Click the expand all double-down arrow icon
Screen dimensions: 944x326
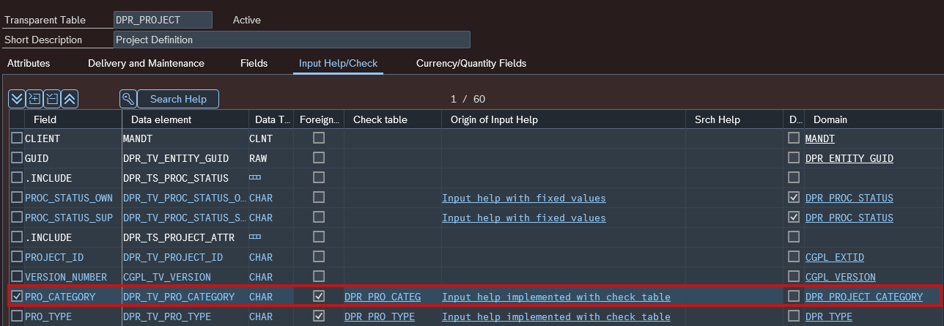(x=17, y=99)
